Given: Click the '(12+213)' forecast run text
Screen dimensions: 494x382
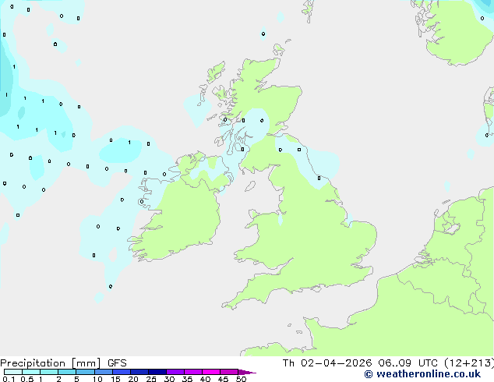Looking at the screenshot, I should pyautogui.click(x=469, y=363).
